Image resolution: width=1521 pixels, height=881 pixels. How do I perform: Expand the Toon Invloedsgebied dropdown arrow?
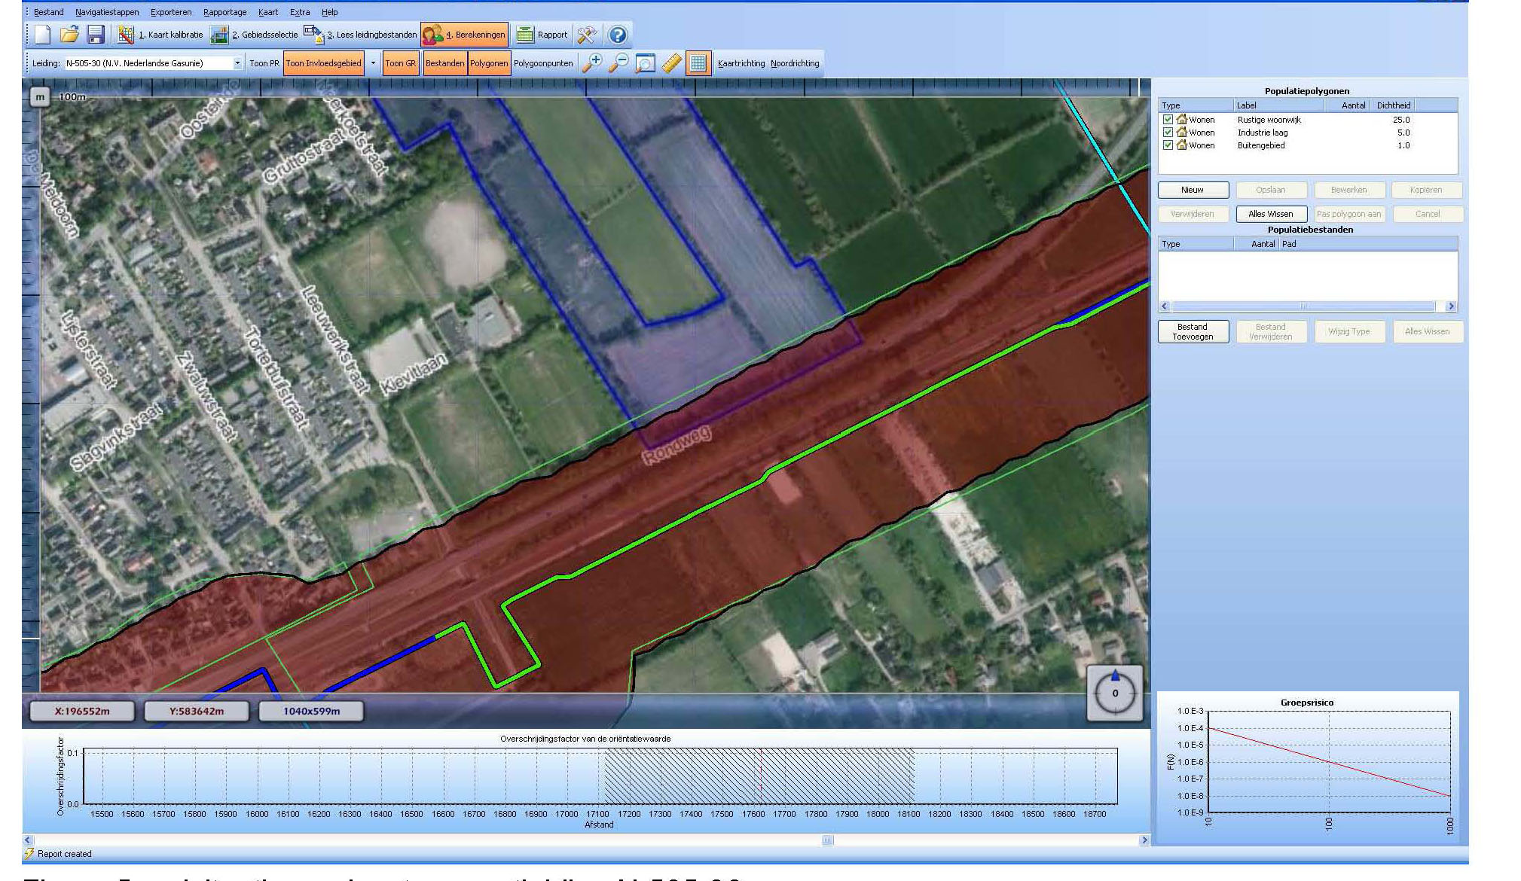(373, 63)
